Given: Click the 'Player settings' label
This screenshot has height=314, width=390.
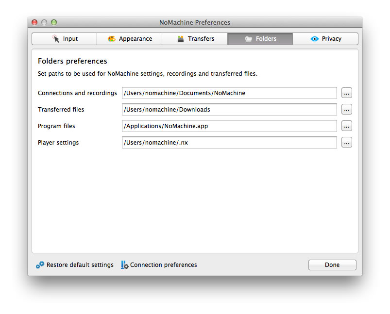Looking at the screenshot, I should pyautogui.click(x=58, y=143).
